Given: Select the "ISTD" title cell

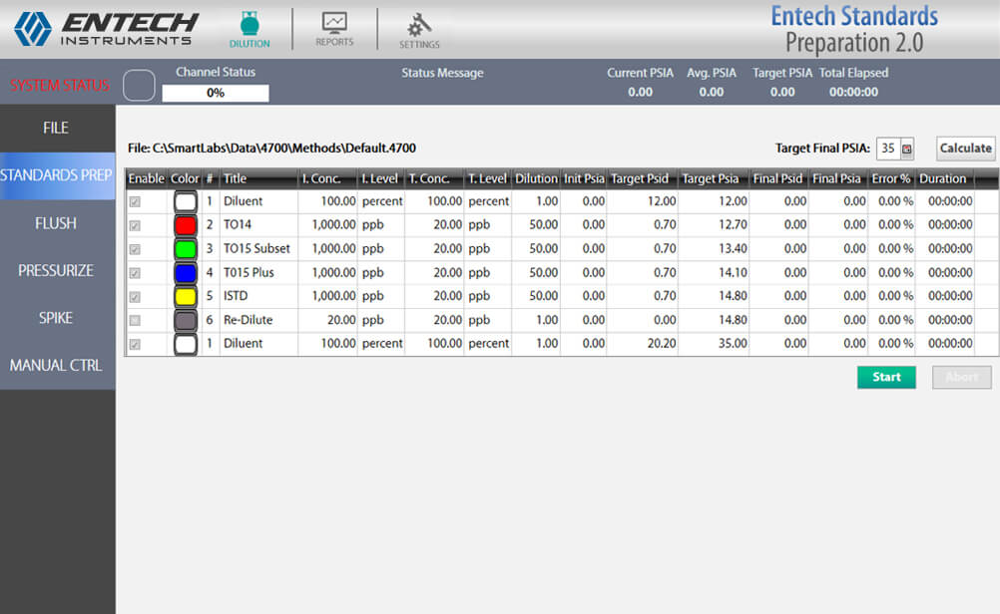Looking at the screenshot, I should (258, 297).
